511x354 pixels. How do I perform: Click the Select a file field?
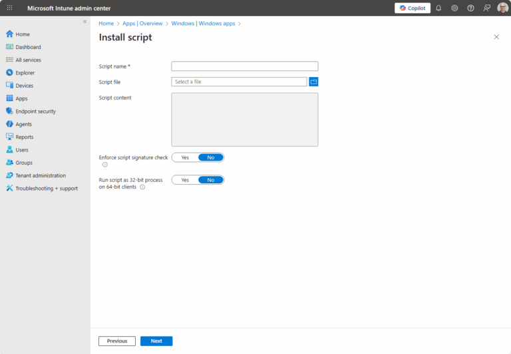[240, 82]
